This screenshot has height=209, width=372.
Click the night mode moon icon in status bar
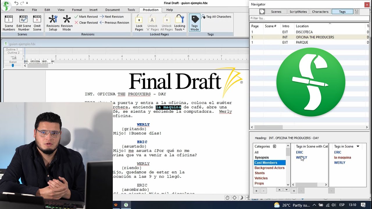point(241,198)
